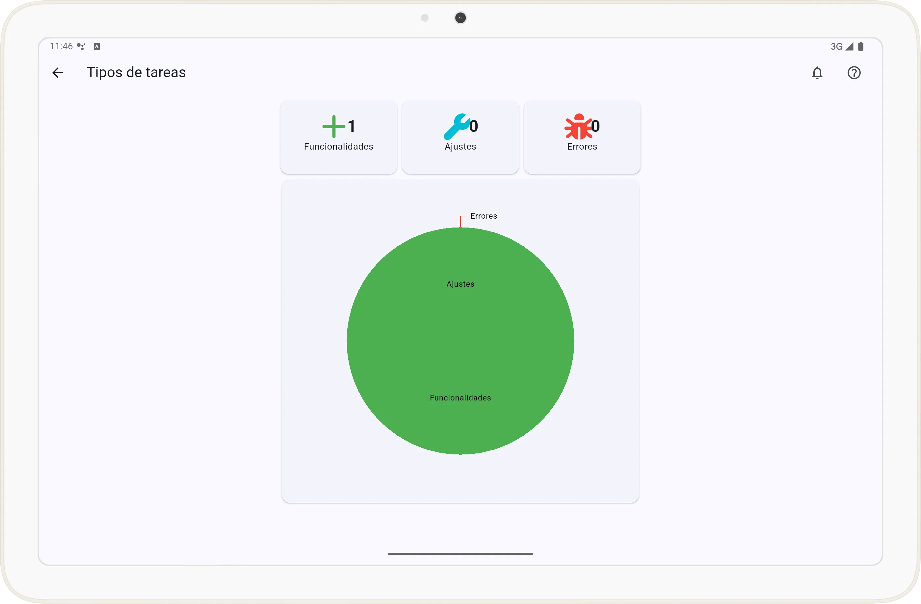This screenshot has height=604, width=921.
Task: Tap the battery icon in status bar
Action: pyautogui.click(x=861, y=46)
